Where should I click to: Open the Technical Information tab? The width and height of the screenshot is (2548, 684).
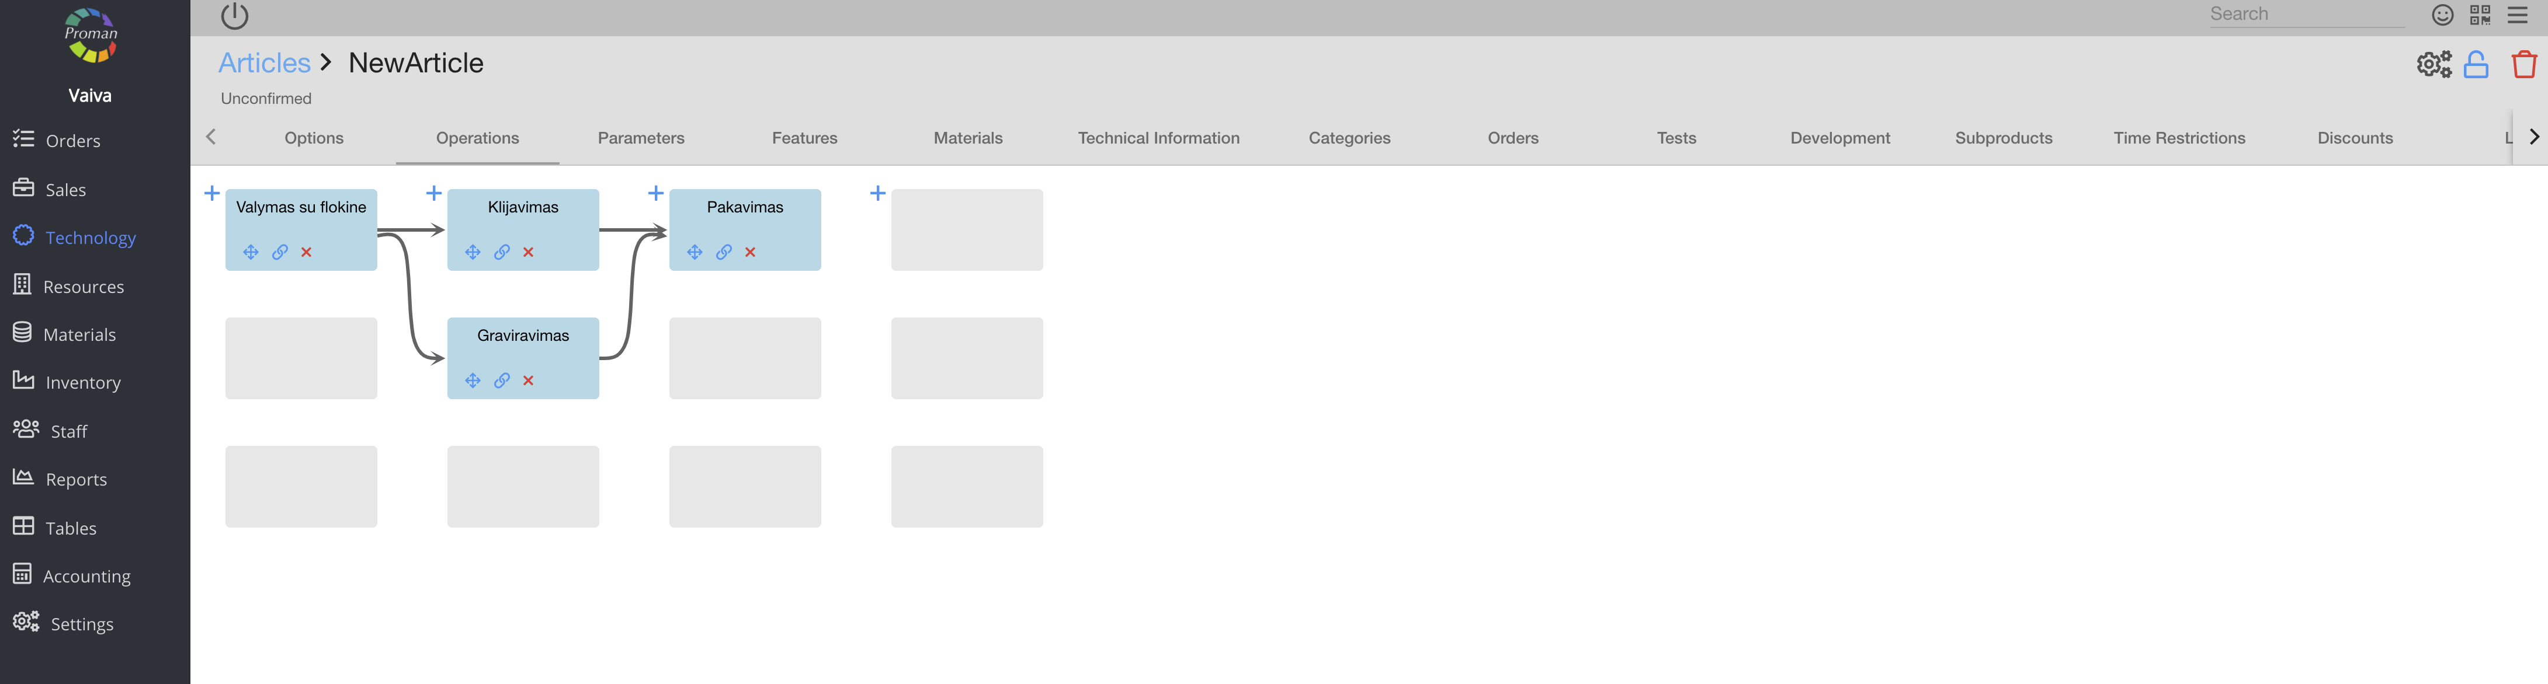coord(1158,138)
